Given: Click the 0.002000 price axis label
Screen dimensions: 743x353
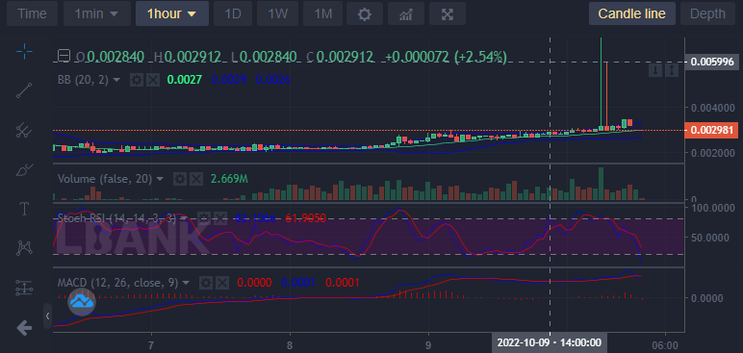Looking at the screenshot, I should (713, 153).
